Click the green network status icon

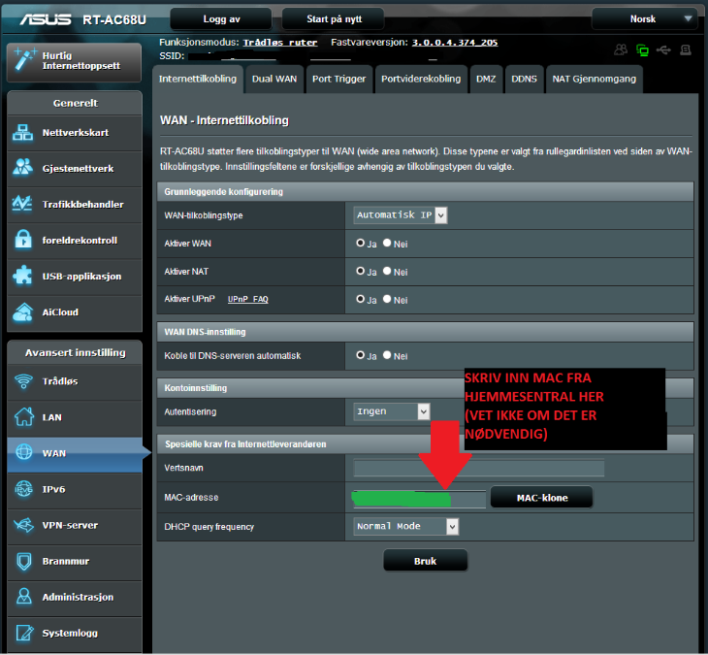click(x=642, y=50)
